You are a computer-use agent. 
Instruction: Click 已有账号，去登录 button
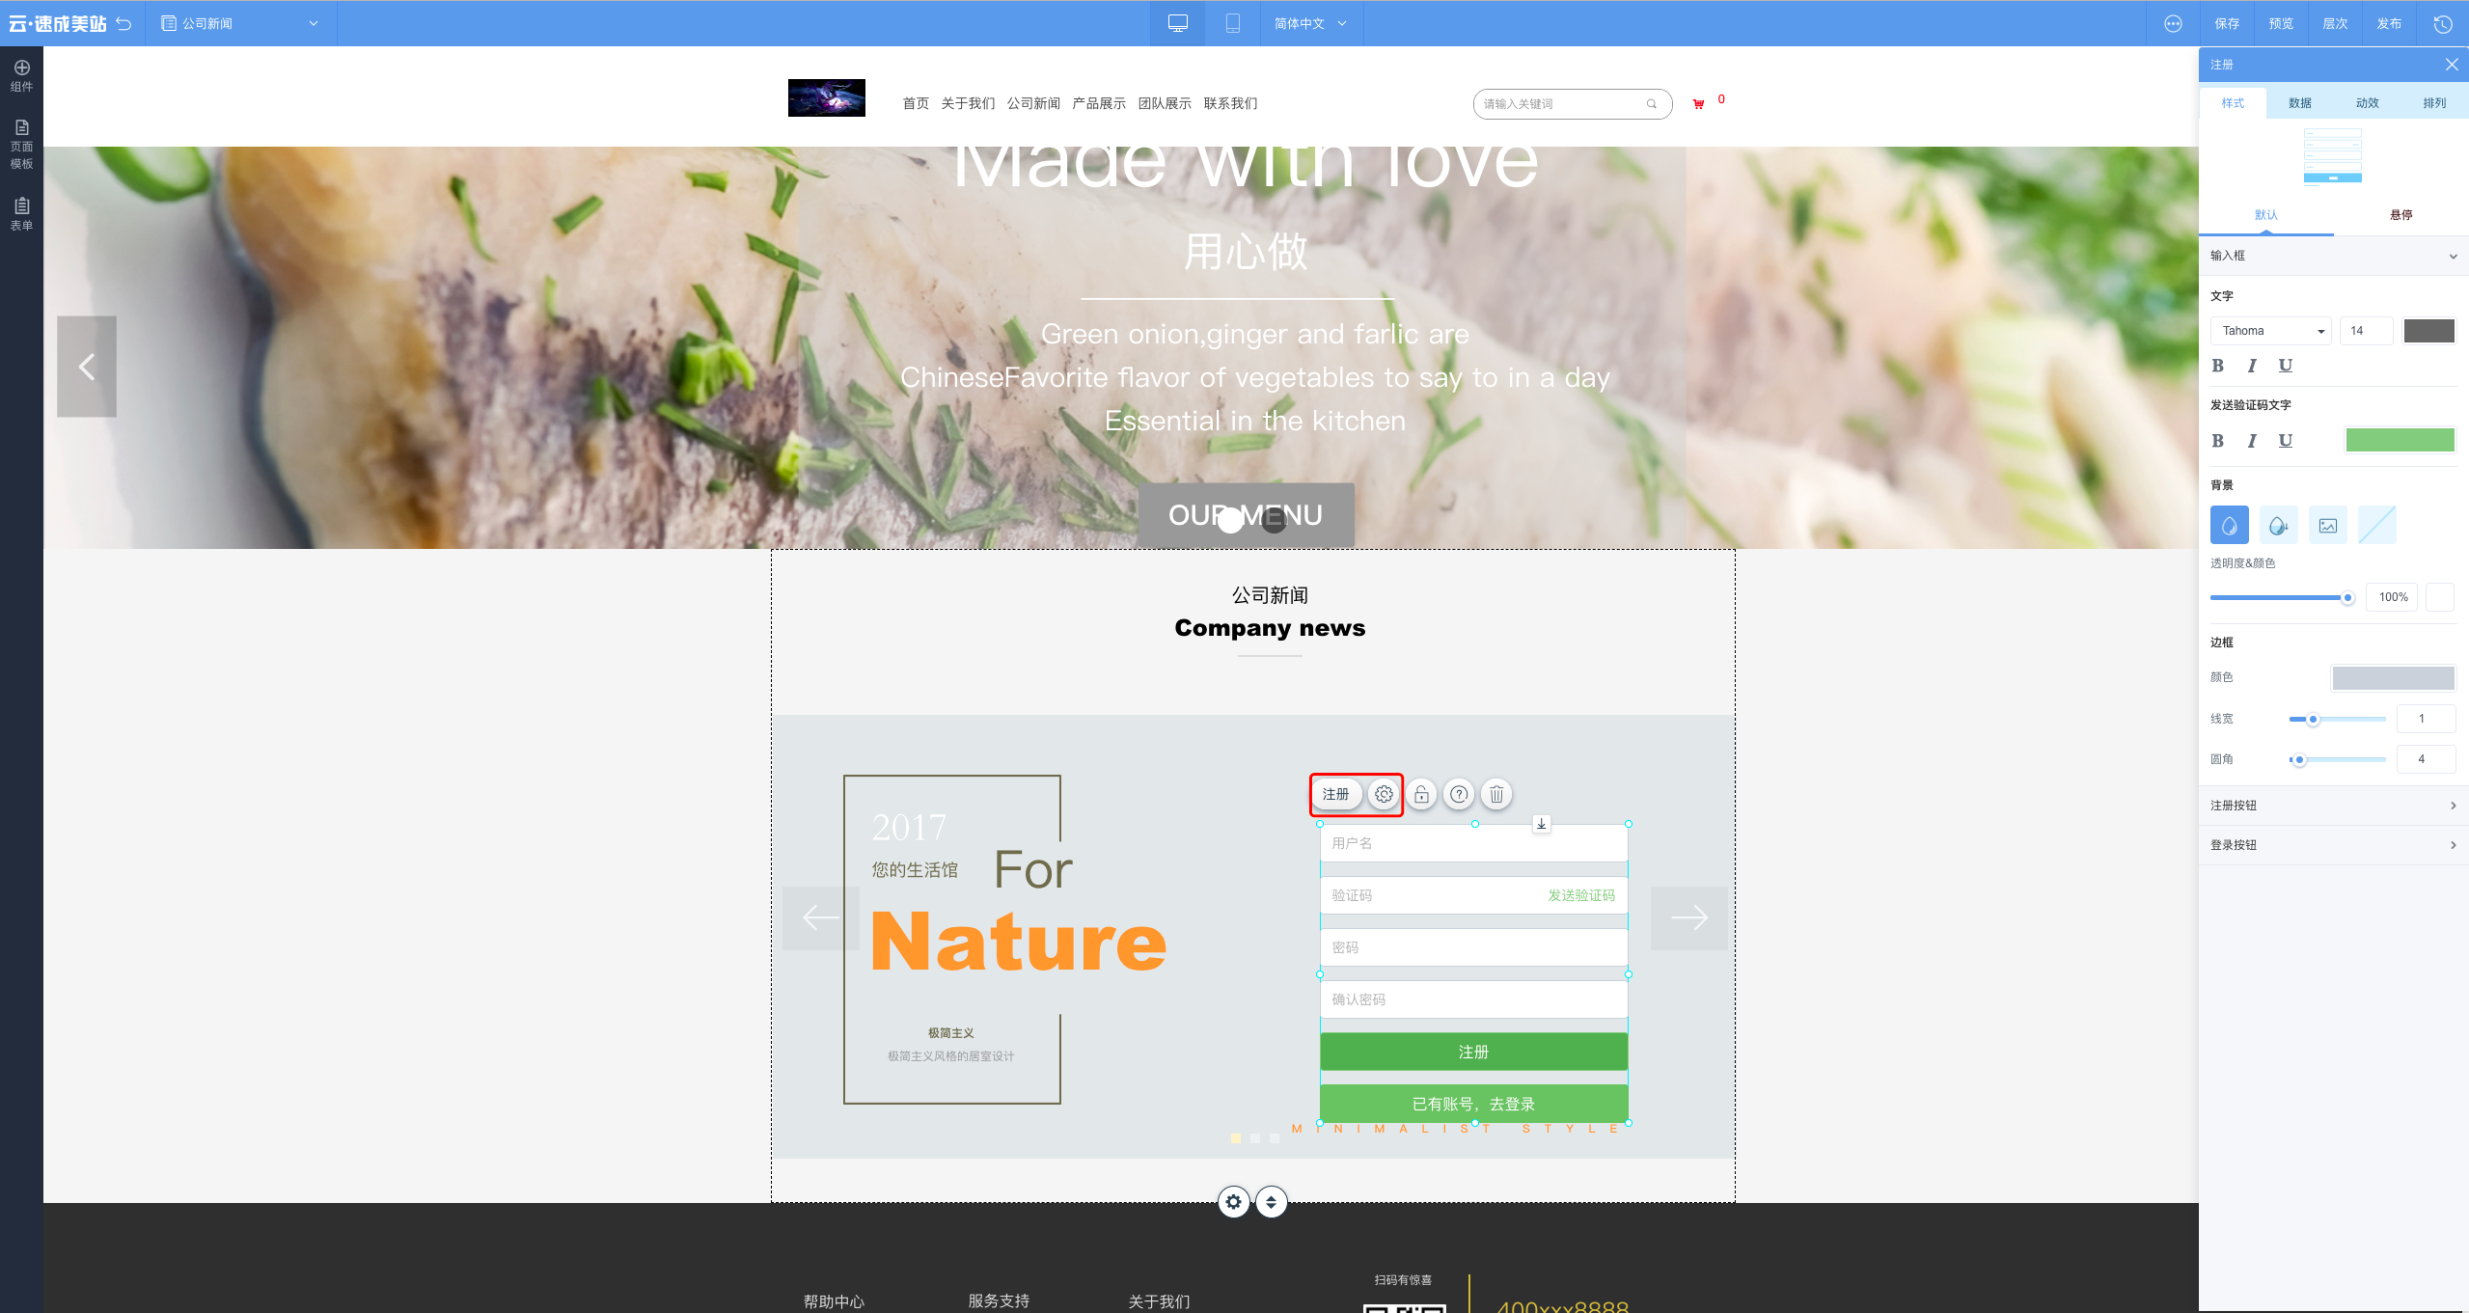coord(1473,1104)
